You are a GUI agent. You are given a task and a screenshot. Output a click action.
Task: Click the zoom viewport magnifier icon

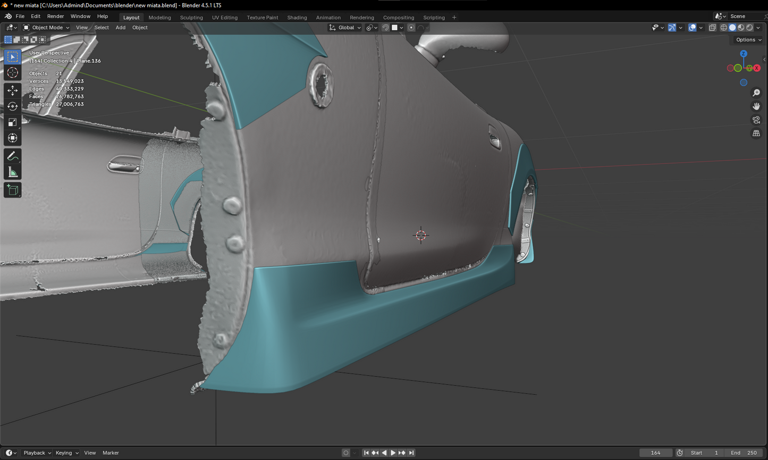coord(756,93)
